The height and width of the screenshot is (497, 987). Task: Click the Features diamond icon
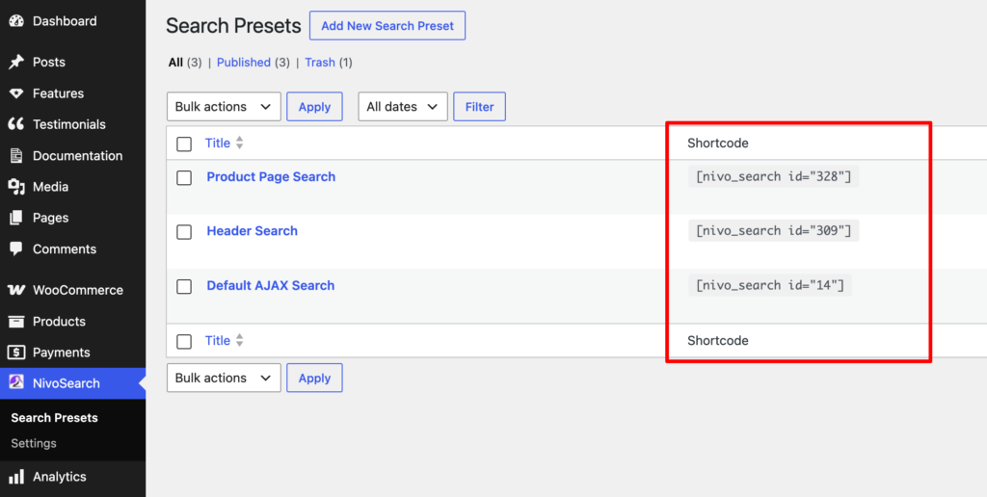16,93
